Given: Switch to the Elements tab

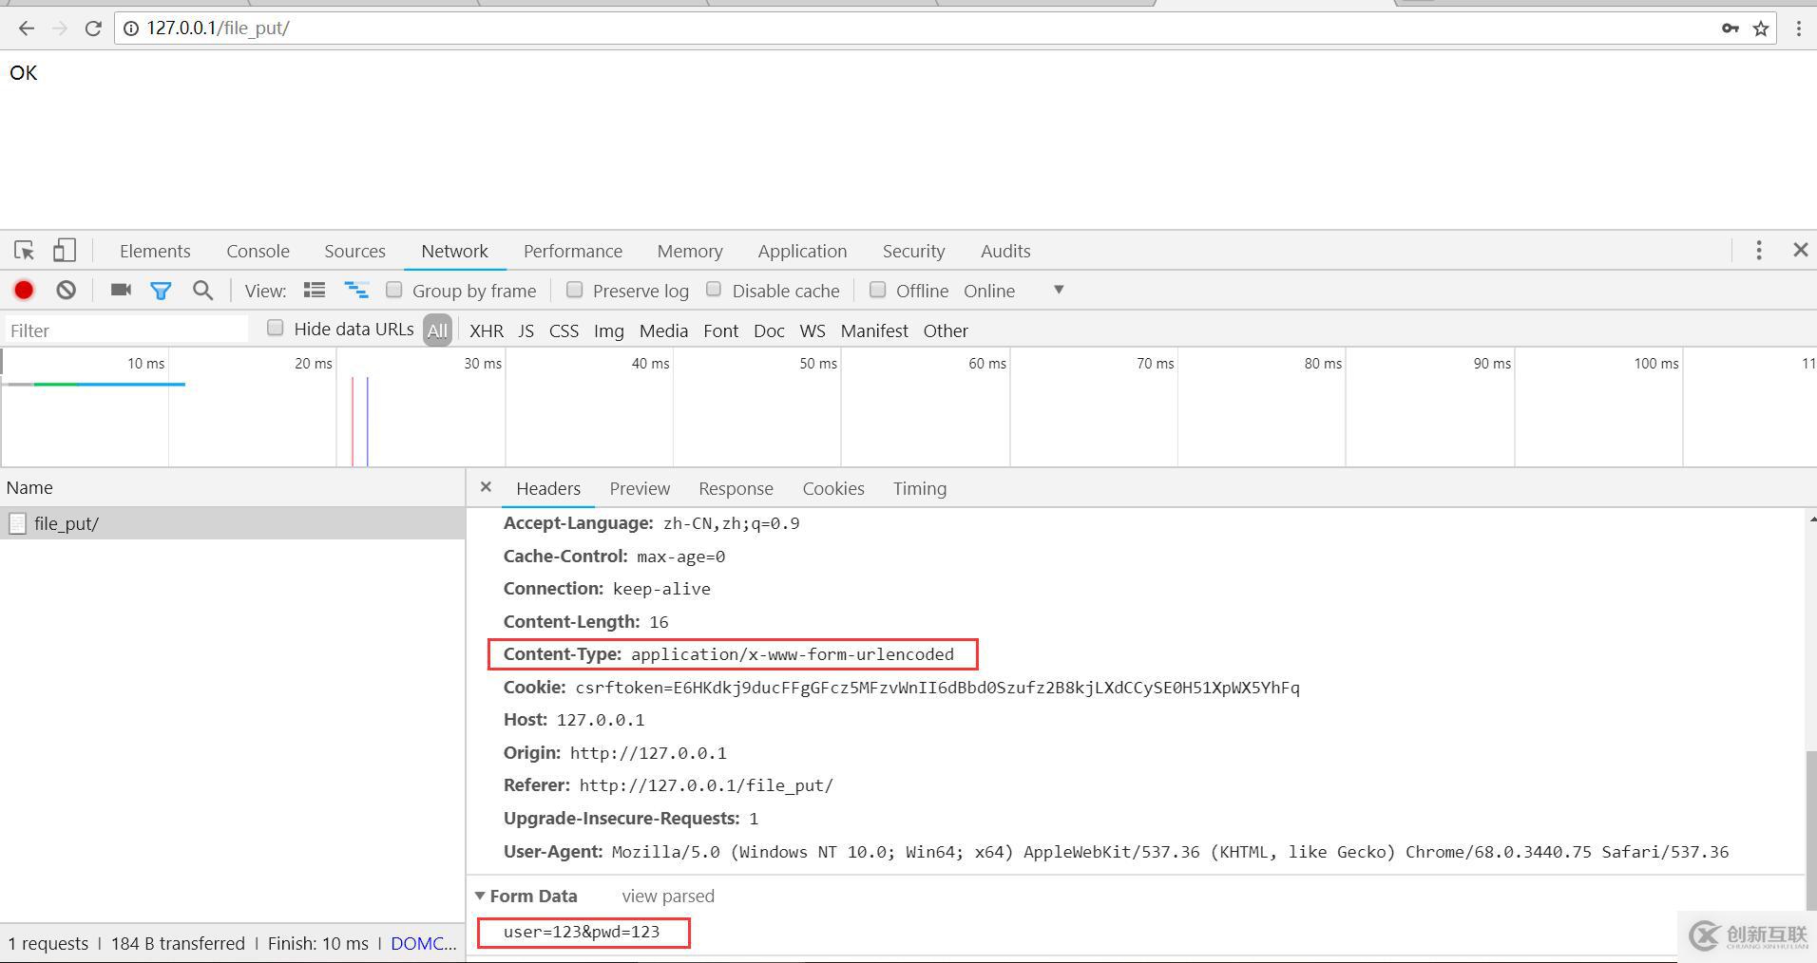Looking at the screenshot, I should [155, 251].
